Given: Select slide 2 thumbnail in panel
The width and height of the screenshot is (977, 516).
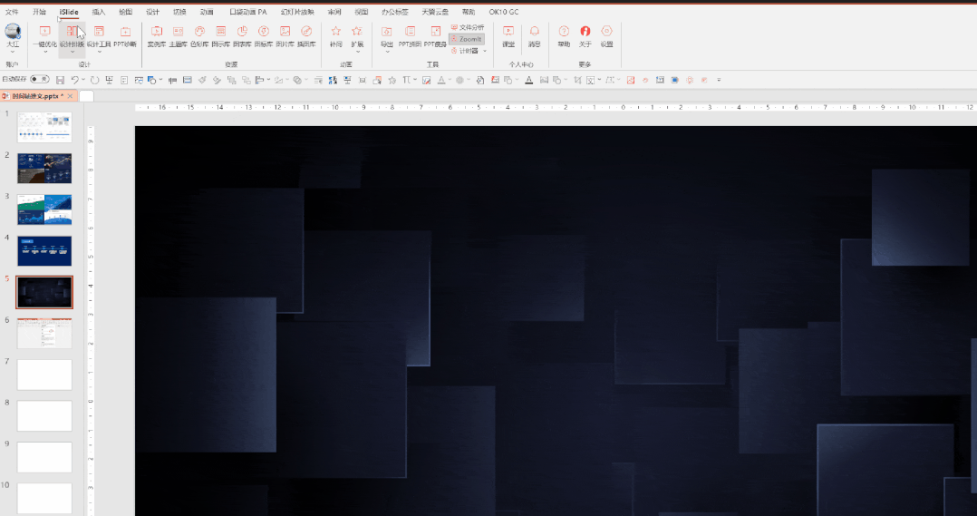Looking at the screenshot, I should click(x=44, y=169).
